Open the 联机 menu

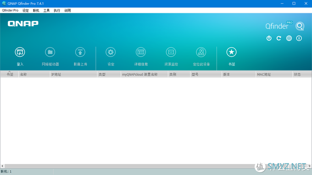[36, 11]
